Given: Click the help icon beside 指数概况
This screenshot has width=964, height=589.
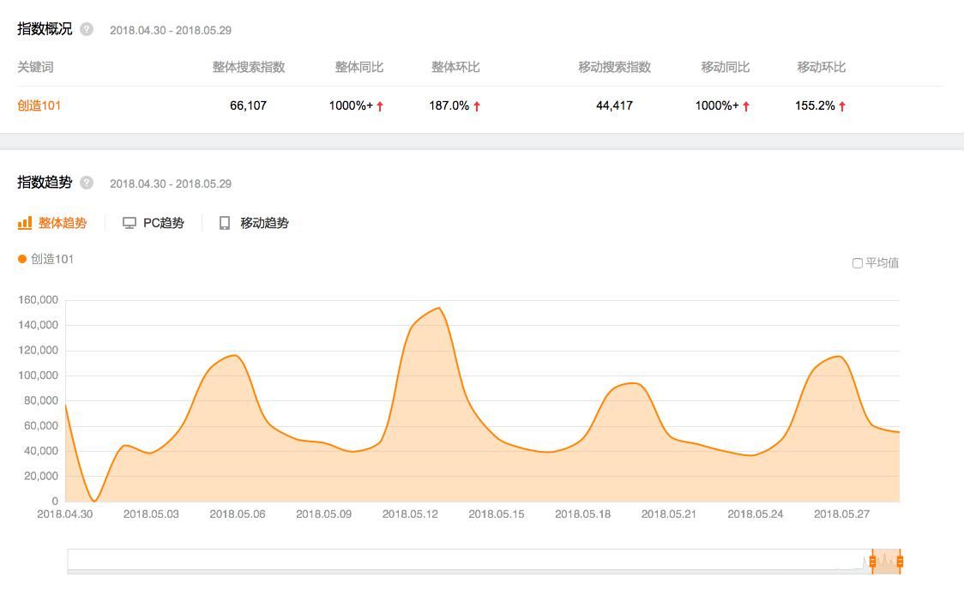Looking at the screenshot, I should pos(87,29).
